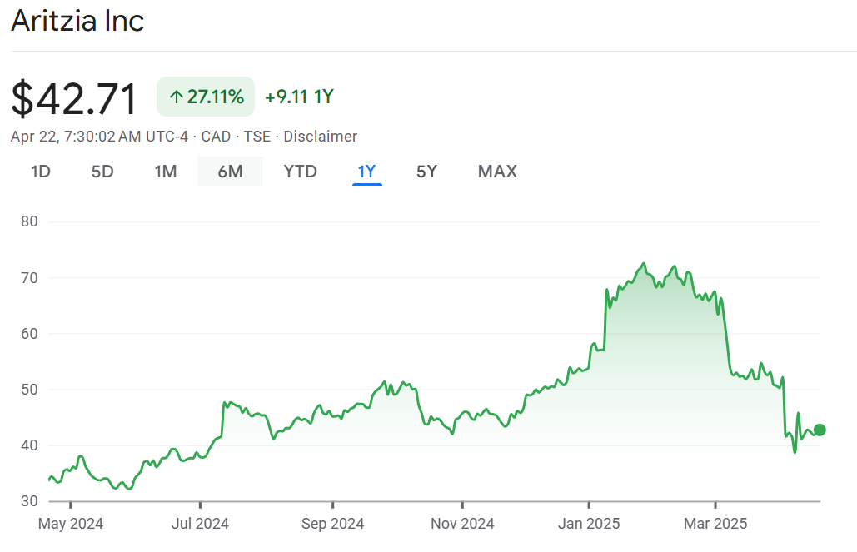Click the green endpoint dot on chart
This screenshot has height=552, width=857.
click(820, 430)
